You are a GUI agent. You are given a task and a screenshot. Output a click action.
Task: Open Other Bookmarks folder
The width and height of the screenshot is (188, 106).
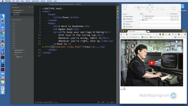pyautogui.click(x=180, y=37)
